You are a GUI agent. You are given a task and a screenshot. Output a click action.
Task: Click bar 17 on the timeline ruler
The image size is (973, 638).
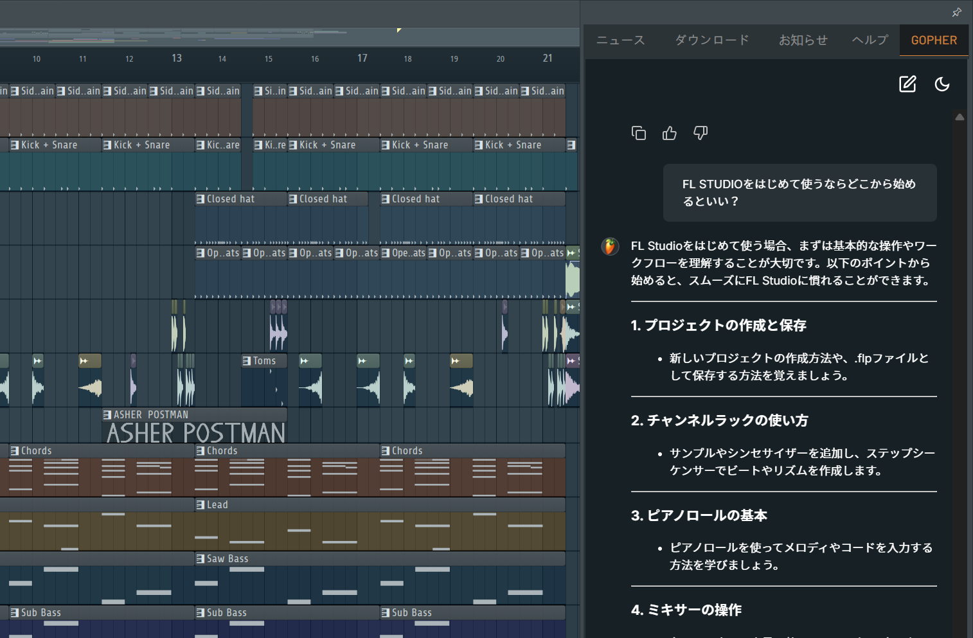coord(362,58)
